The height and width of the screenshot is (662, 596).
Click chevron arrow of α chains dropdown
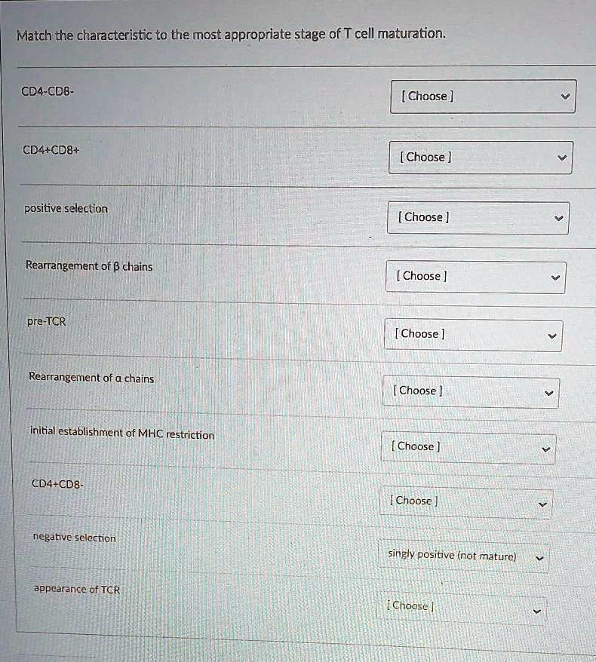pos(548,393)
